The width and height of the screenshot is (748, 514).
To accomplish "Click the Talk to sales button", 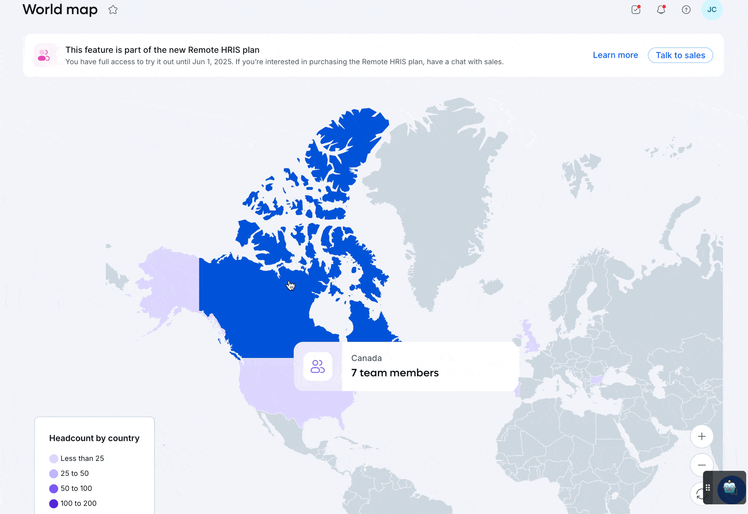I will click(680, 55).
